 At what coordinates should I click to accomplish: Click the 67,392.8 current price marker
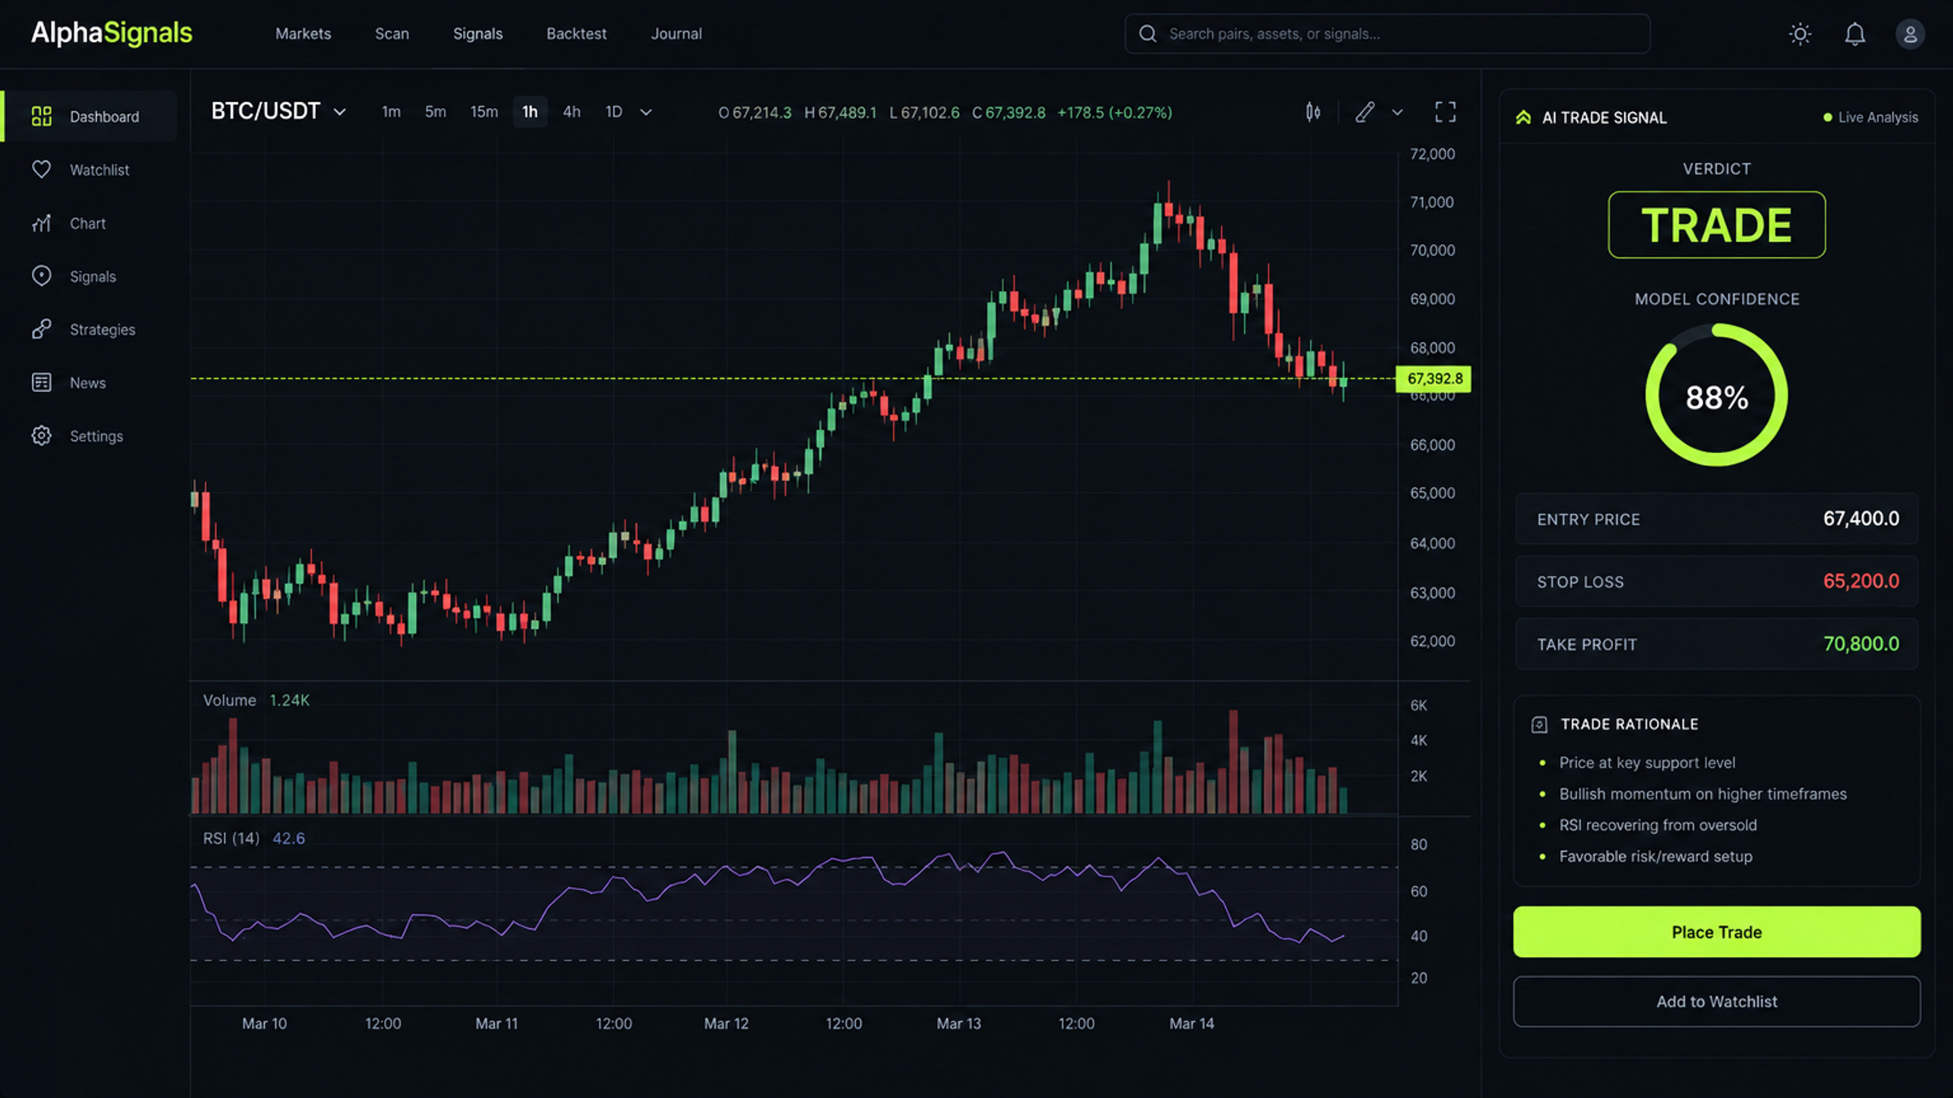tap(1433, 379)
